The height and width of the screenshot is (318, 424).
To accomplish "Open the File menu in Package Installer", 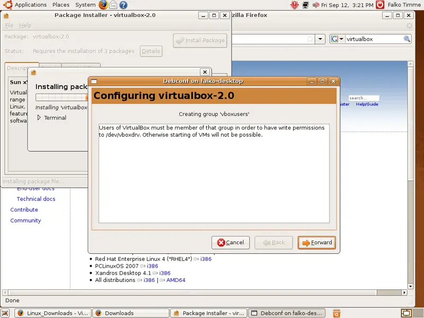I will tap(9, 25).
